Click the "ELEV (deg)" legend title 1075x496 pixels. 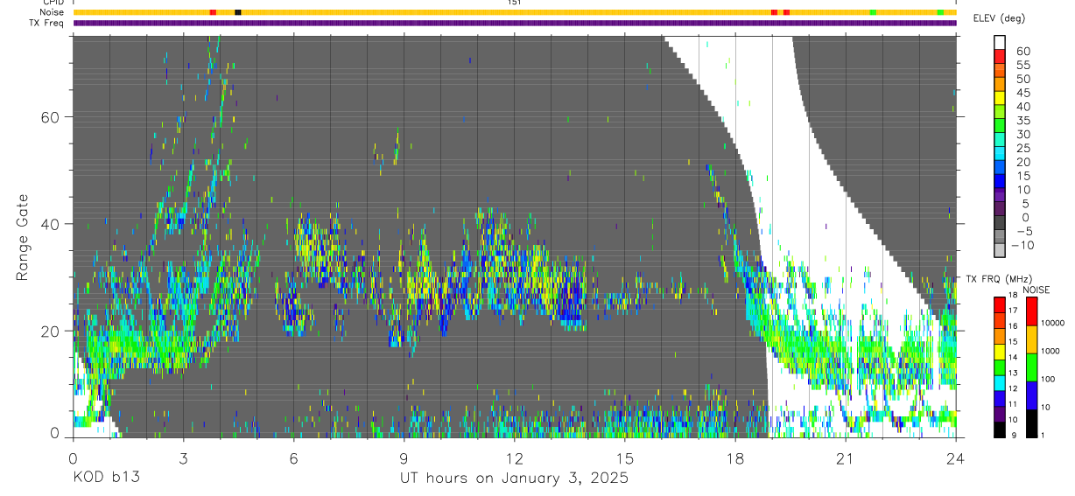[1000, 17]
